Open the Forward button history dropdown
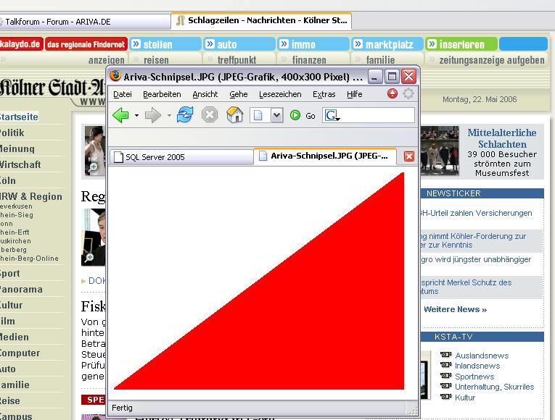Screen dimensions: 555x420 [x=169, y=116]
